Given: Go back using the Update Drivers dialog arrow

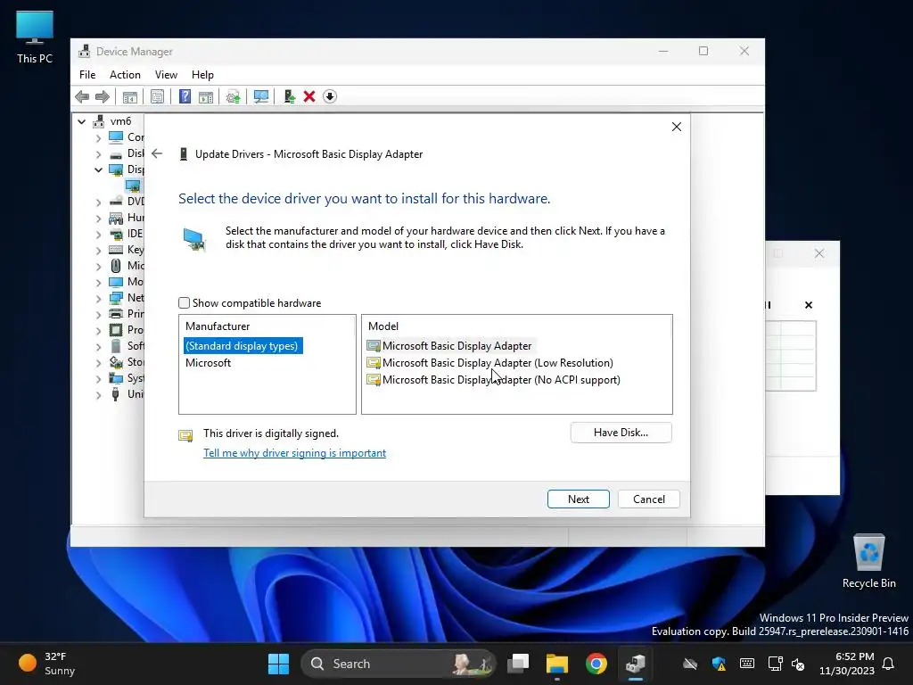Looking at the screenshot, I should (x=157, y=153).
